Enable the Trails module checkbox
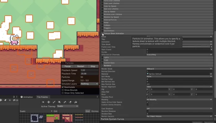Image resolution: width=216 pixels, height=123 pixels. click(x=102, y=60)
